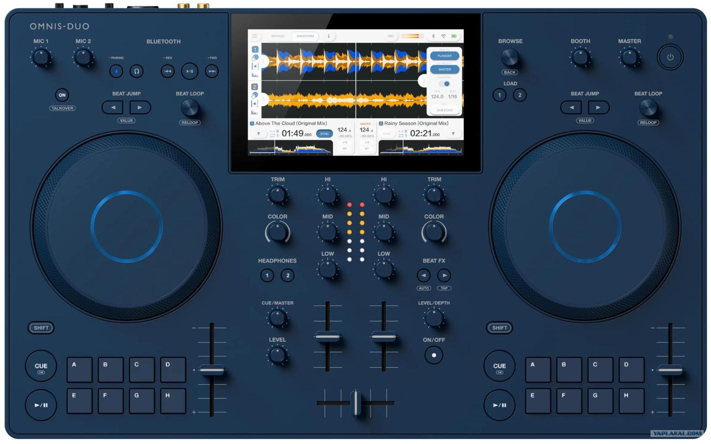Tap the touch-jog hand icon for deck 1
Viewport: 711px width, 444px height.
255,58
